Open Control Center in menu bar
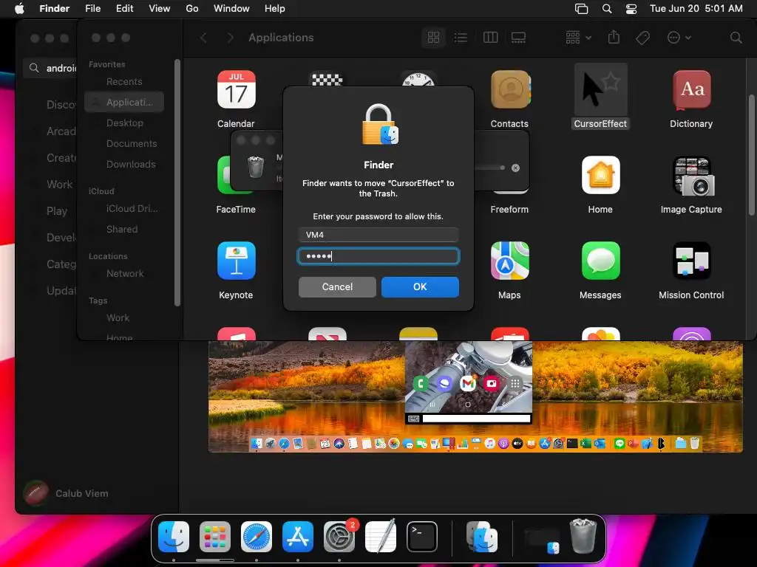 631,9
